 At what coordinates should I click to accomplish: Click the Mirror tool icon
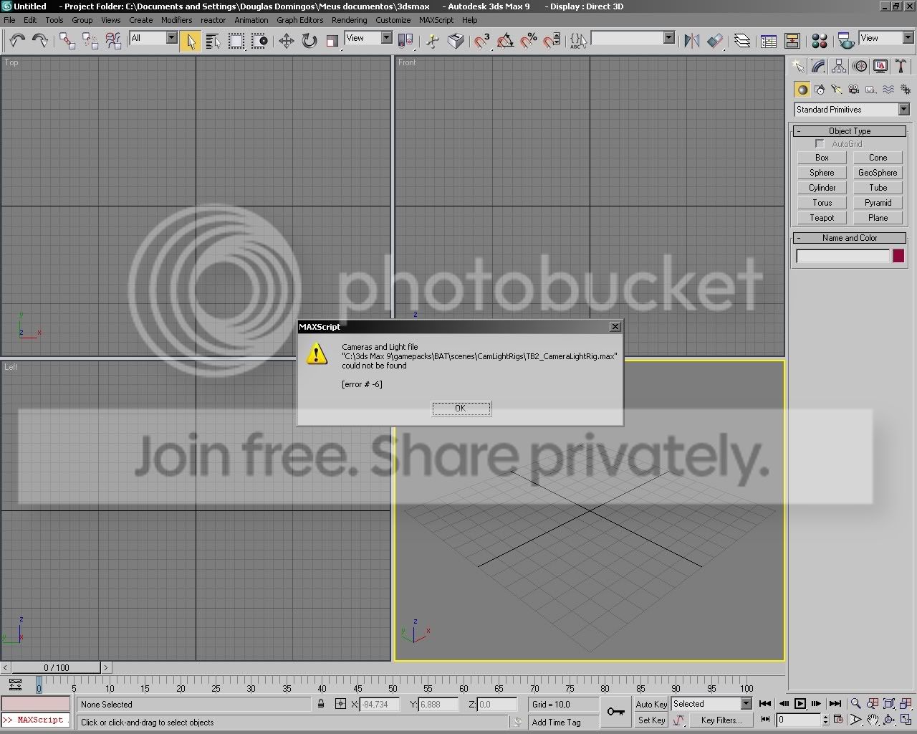point(691,41)
